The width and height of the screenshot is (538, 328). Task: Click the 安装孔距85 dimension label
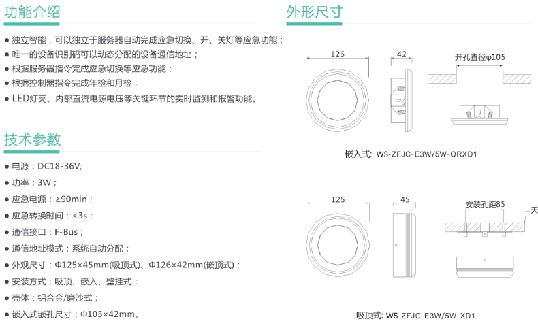tap(484, 204)
